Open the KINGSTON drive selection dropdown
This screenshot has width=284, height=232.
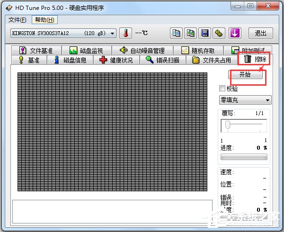[62, 33]
